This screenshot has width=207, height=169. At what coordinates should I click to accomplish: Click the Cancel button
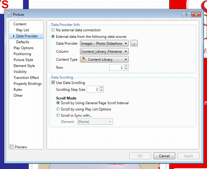click(x=164, y=156)
